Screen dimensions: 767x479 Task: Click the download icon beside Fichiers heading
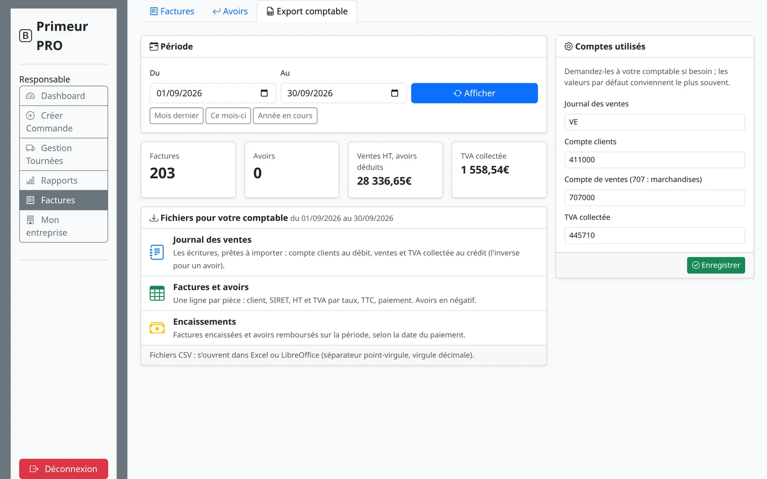[154, 218]
